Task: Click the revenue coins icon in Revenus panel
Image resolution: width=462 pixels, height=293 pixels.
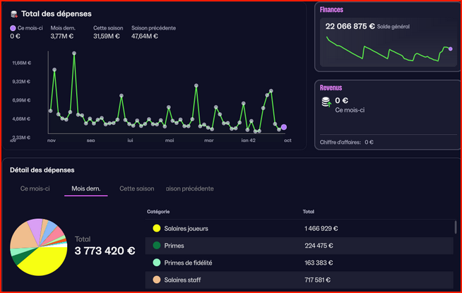Action: click(326, 103)
